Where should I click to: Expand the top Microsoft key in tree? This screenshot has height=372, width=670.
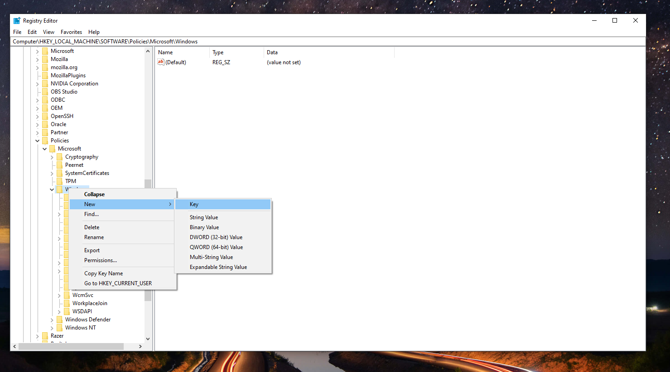point(38,52)
